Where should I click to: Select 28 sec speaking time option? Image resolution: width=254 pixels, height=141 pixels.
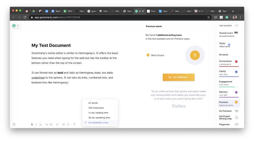100,118
